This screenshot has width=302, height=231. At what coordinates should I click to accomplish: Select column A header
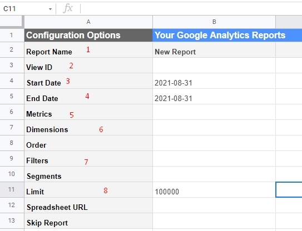pyautogui.click(x=88, y=22)
